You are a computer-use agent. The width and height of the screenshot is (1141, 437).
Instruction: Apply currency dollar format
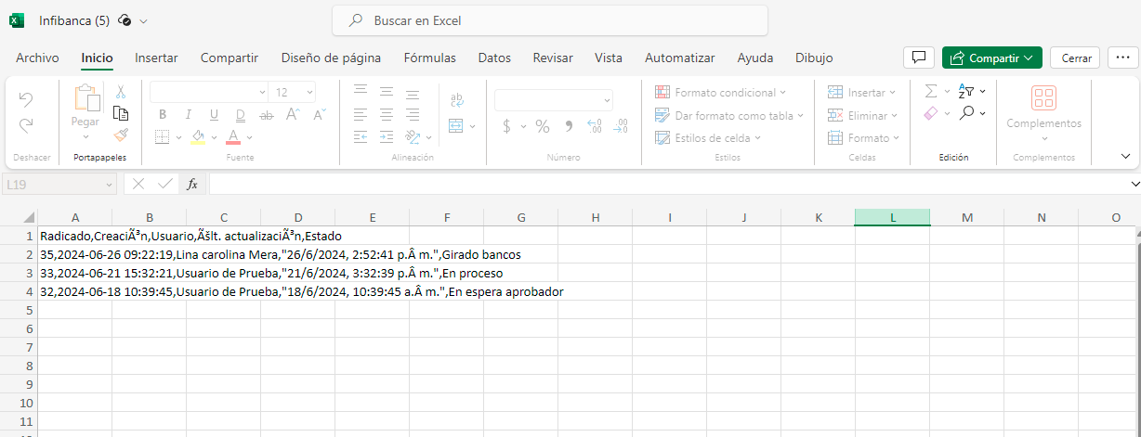506,126
